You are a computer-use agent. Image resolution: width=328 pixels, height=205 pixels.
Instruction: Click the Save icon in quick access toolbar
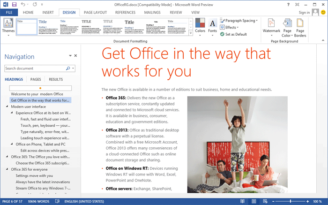[x=14, y=4]
